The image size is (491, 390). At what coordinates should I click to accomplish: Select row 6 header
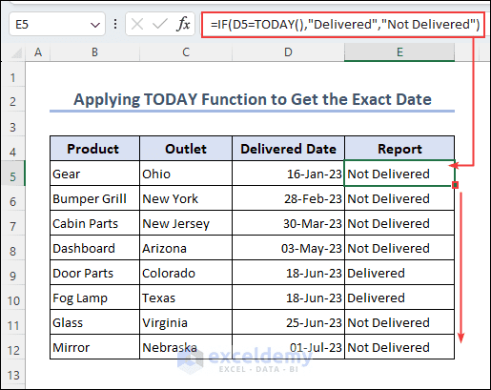[x=12, y=198]
